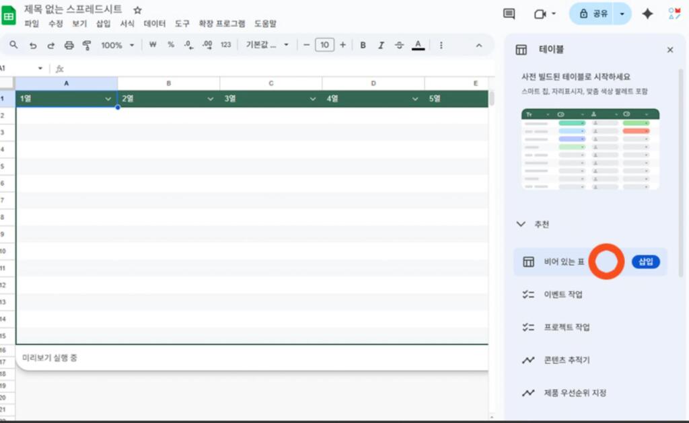The width and height of the screenshot is (689, 423).
Task: Toggle bold formatting
Action: 363,45
